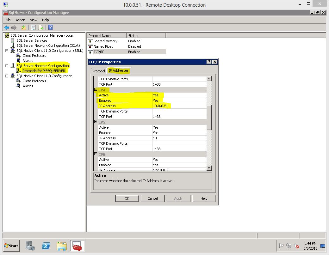This screenshot has width=329, height=255.
Task: Open File Explorer from taskbar
Action: pos(62,246)
